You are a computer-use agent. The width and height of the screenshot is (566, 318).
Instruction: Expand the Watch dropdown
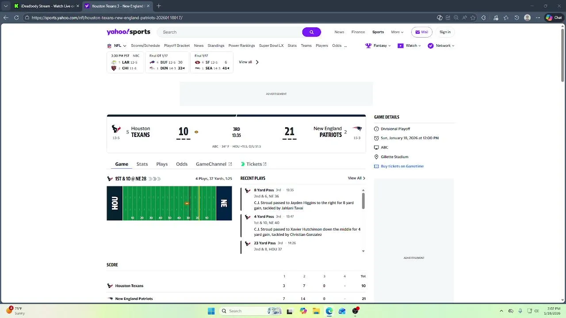(409, 45)
